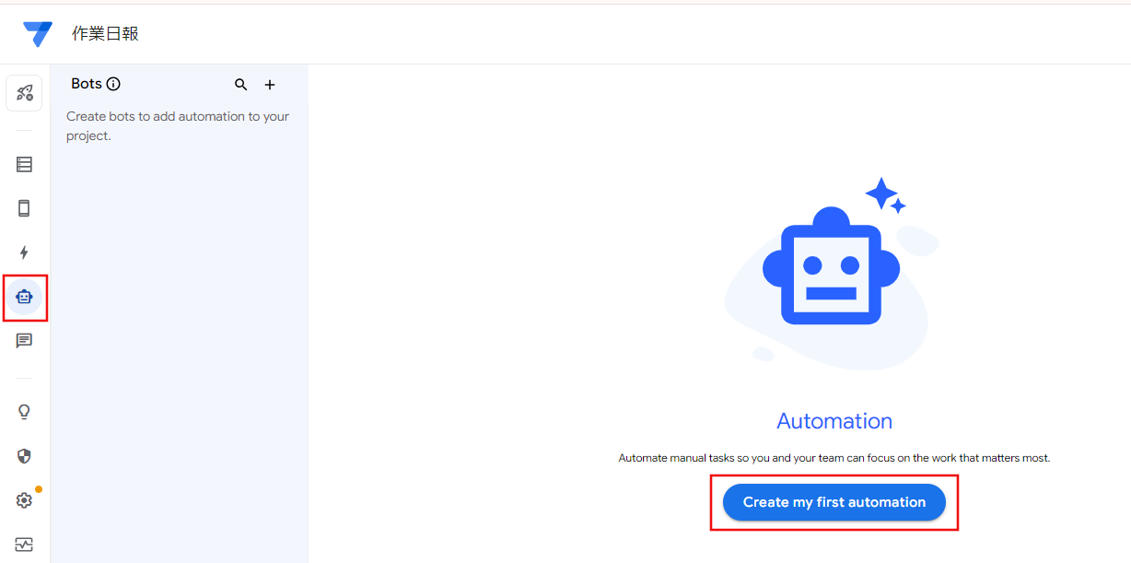Viewport: 1131px width, 563px height.
Task: Click the AppSheet logo
Action: pos(36,32)
